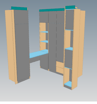Select the teal top strip of center cabinet

(52, 10)
